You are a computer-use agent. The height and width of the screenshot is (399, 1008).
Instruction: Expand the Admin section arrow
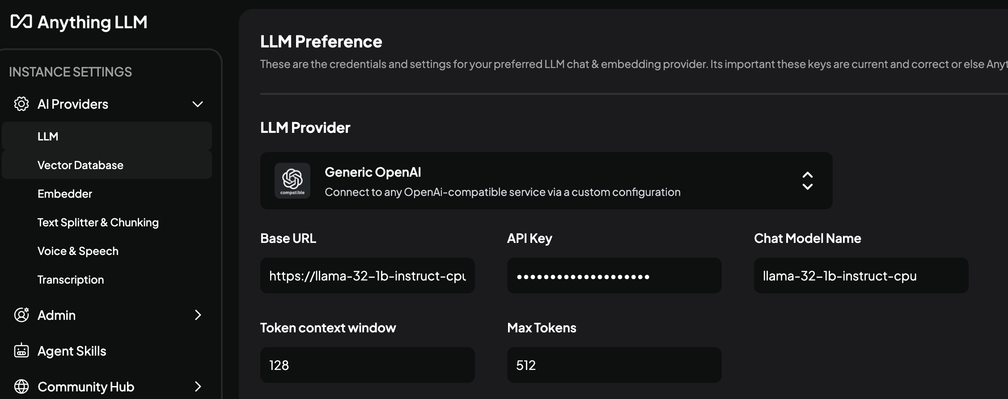tap(198, 315)
